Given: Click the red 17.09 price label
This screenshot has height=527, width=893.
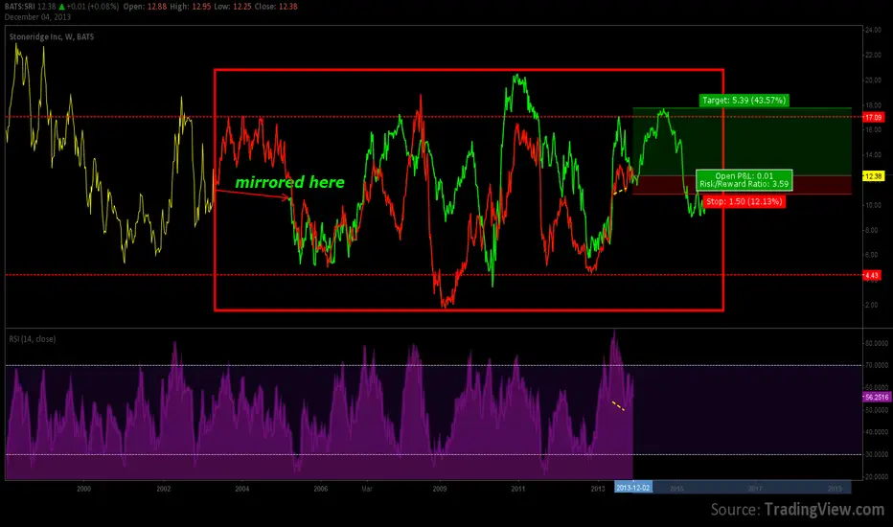Looking at the screenshot, I should click(873, 117).
